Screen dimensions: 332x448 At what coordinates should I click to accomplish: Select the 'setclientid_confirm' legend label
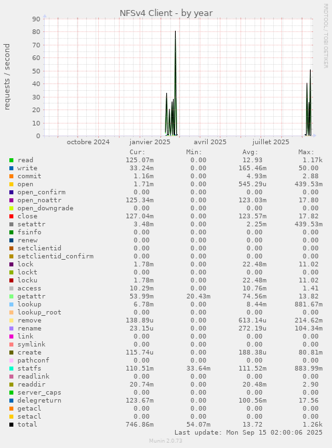coord(55,256)
